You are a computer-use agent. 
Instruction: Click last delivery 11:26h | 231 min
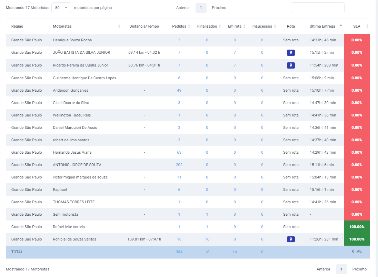click(x=324, y=239)
